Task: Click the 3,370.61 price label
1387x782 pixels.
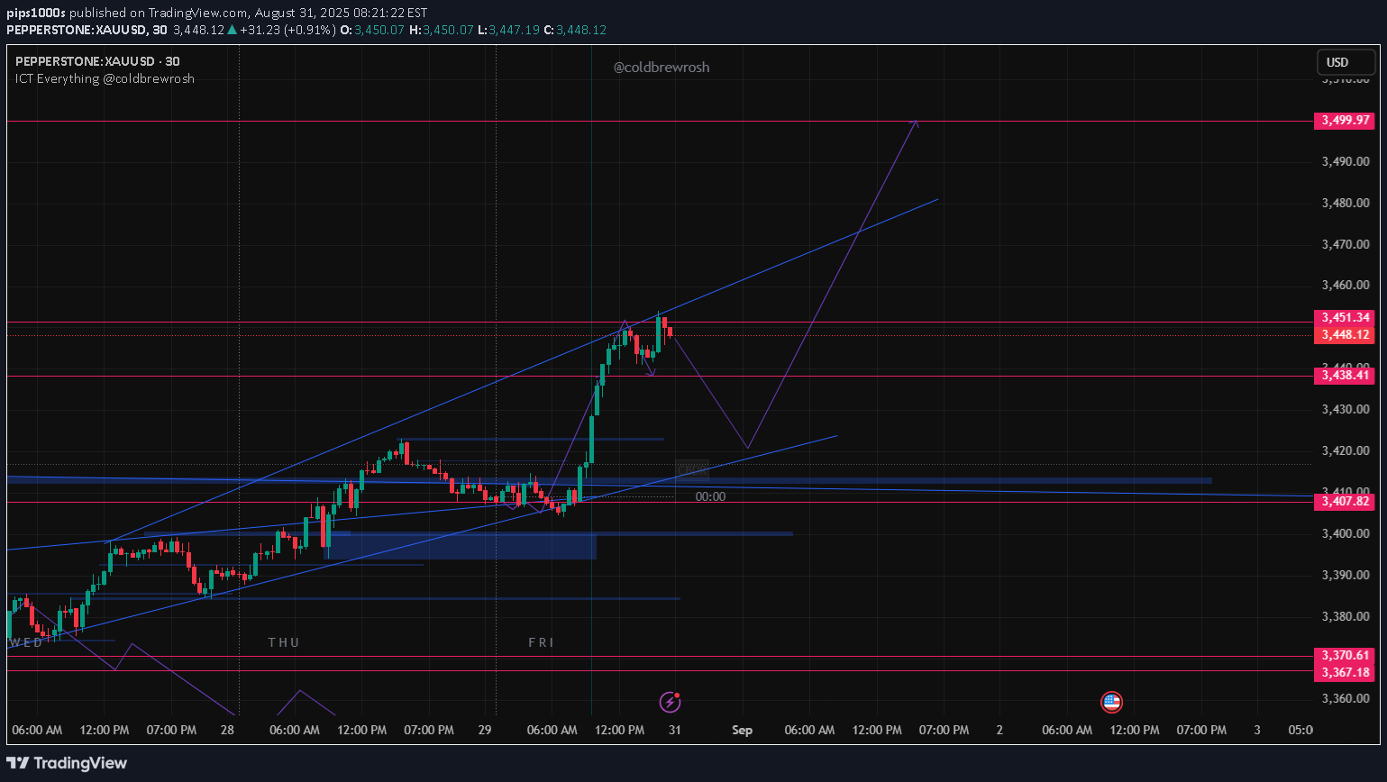Action: click(x=1346, y=656)
